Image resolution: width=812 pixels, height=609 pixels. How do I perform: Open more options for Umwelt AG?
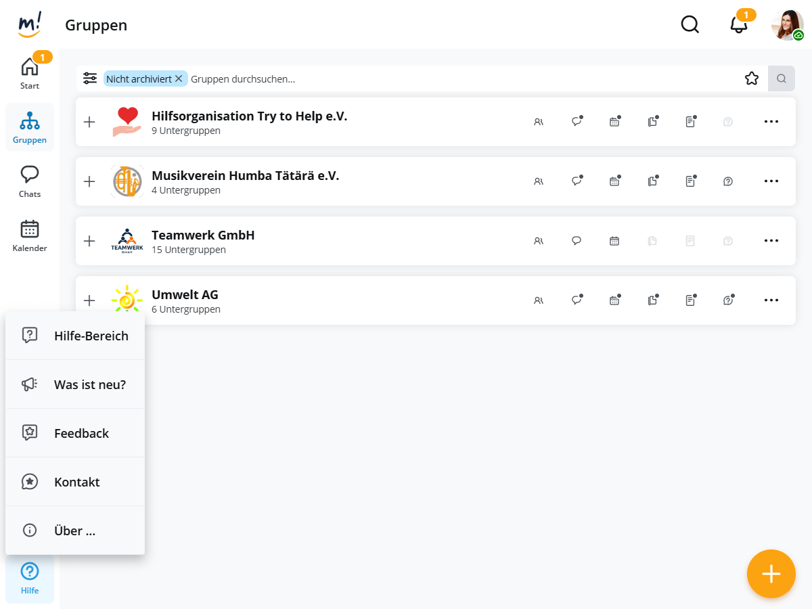(771, 300)
